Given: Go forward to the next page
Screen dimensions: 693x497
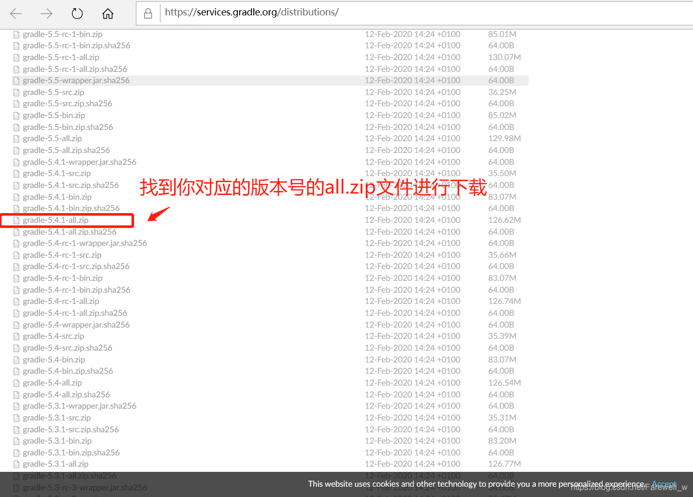Looking at the screenshot, I should [x=47, y=13].
